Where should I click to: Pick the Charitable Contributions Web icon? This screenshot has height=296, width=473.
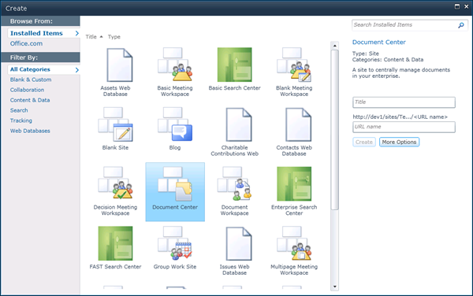pos(239,124)
